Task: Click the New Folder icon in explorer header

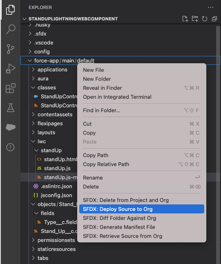Action: [195, 19]
